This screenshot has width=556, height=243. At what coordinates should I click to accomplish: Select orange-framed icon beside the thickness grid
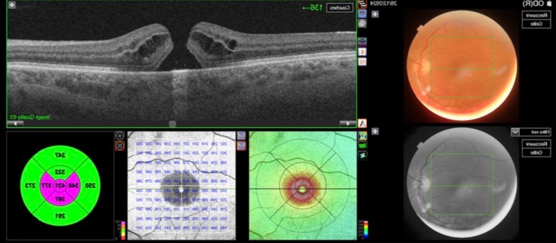click(241, 145)
